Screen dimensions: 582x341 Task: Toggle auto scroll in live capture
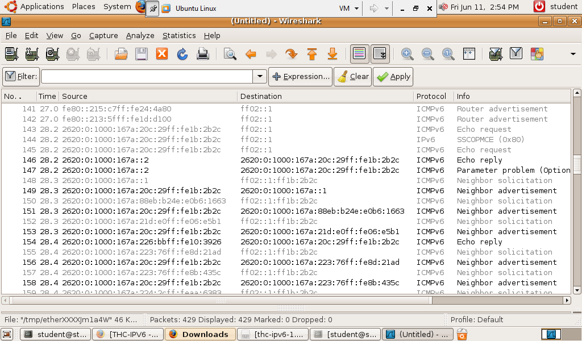coord(380,54)
